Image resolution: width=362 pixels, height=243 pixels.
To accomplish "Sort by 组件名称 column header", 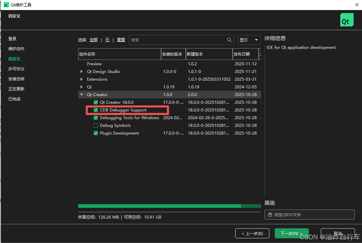I will [120, 54].
